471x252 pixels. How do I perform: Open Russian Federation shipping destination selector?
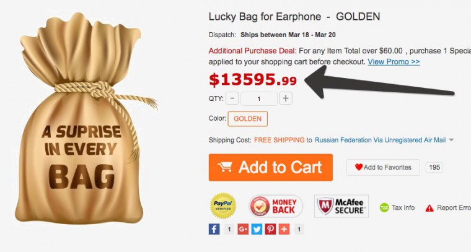(380, 140)
